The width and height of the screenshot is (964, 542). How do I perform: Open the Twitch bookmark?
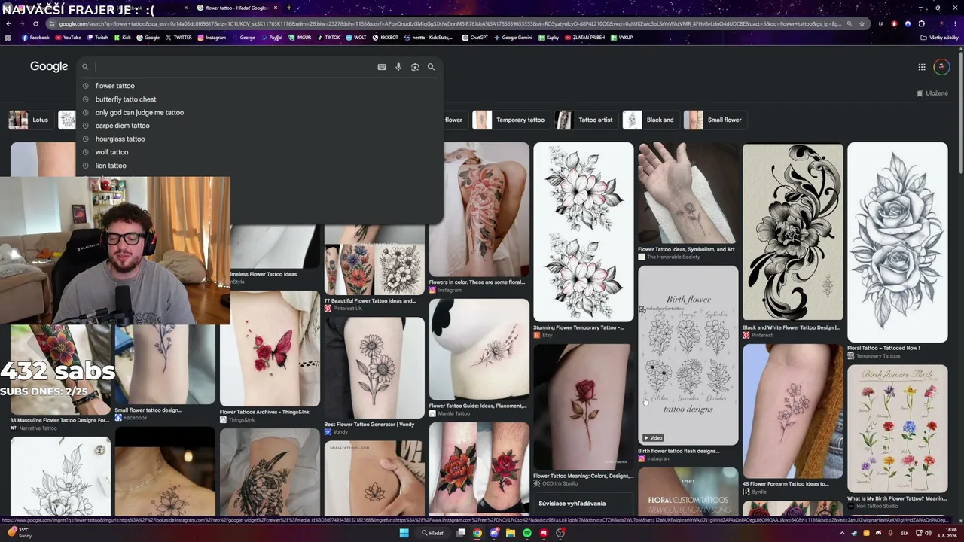(97, 38)
